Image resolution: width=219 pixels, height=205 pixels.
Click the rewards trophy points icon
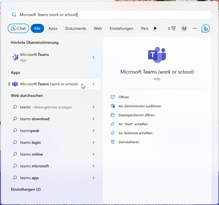point(172,28)
